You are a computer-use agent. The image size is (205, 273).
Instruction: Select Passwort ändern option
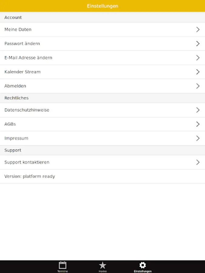pos(22,44)
